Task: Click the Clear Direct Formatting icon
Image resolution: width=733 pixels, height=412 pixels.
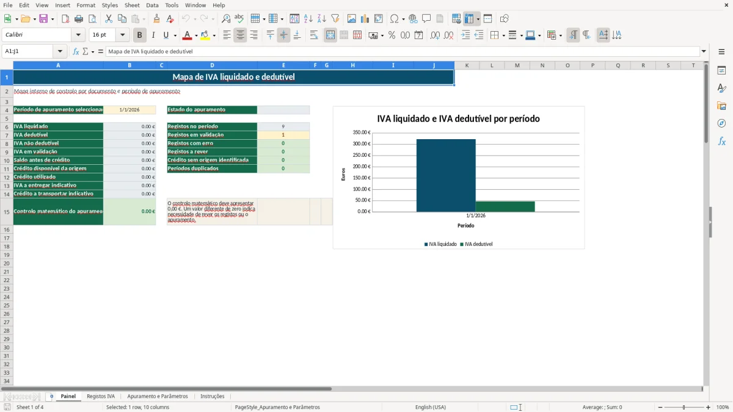Action: pos(170,19)
